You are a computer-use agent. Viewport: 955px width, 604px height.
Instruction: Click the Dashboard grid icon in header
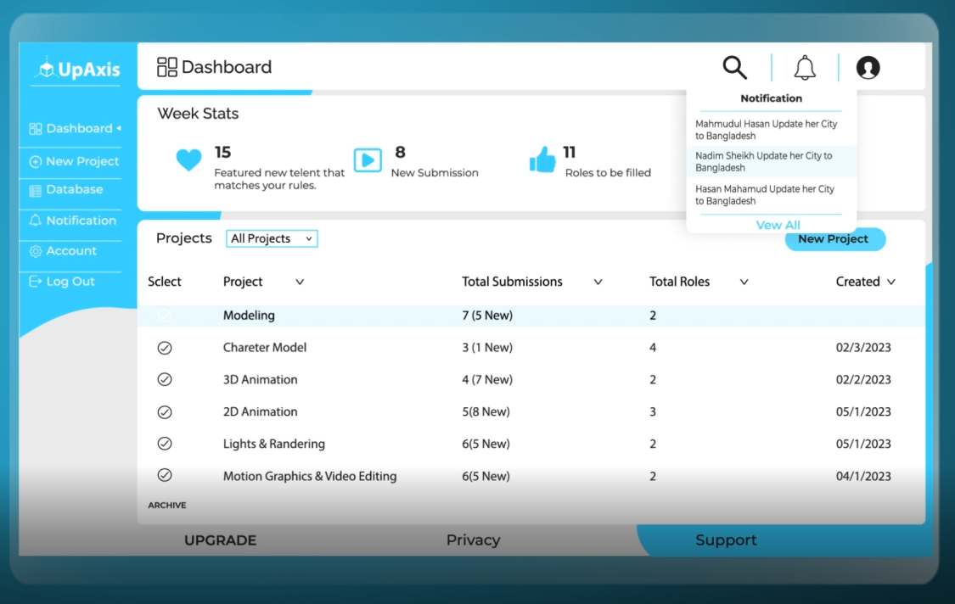tap(167, 67)
